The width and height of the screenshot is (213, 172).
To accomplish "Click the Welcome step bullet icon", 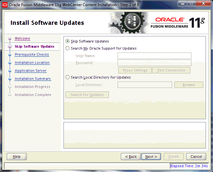I will point(10,39).
